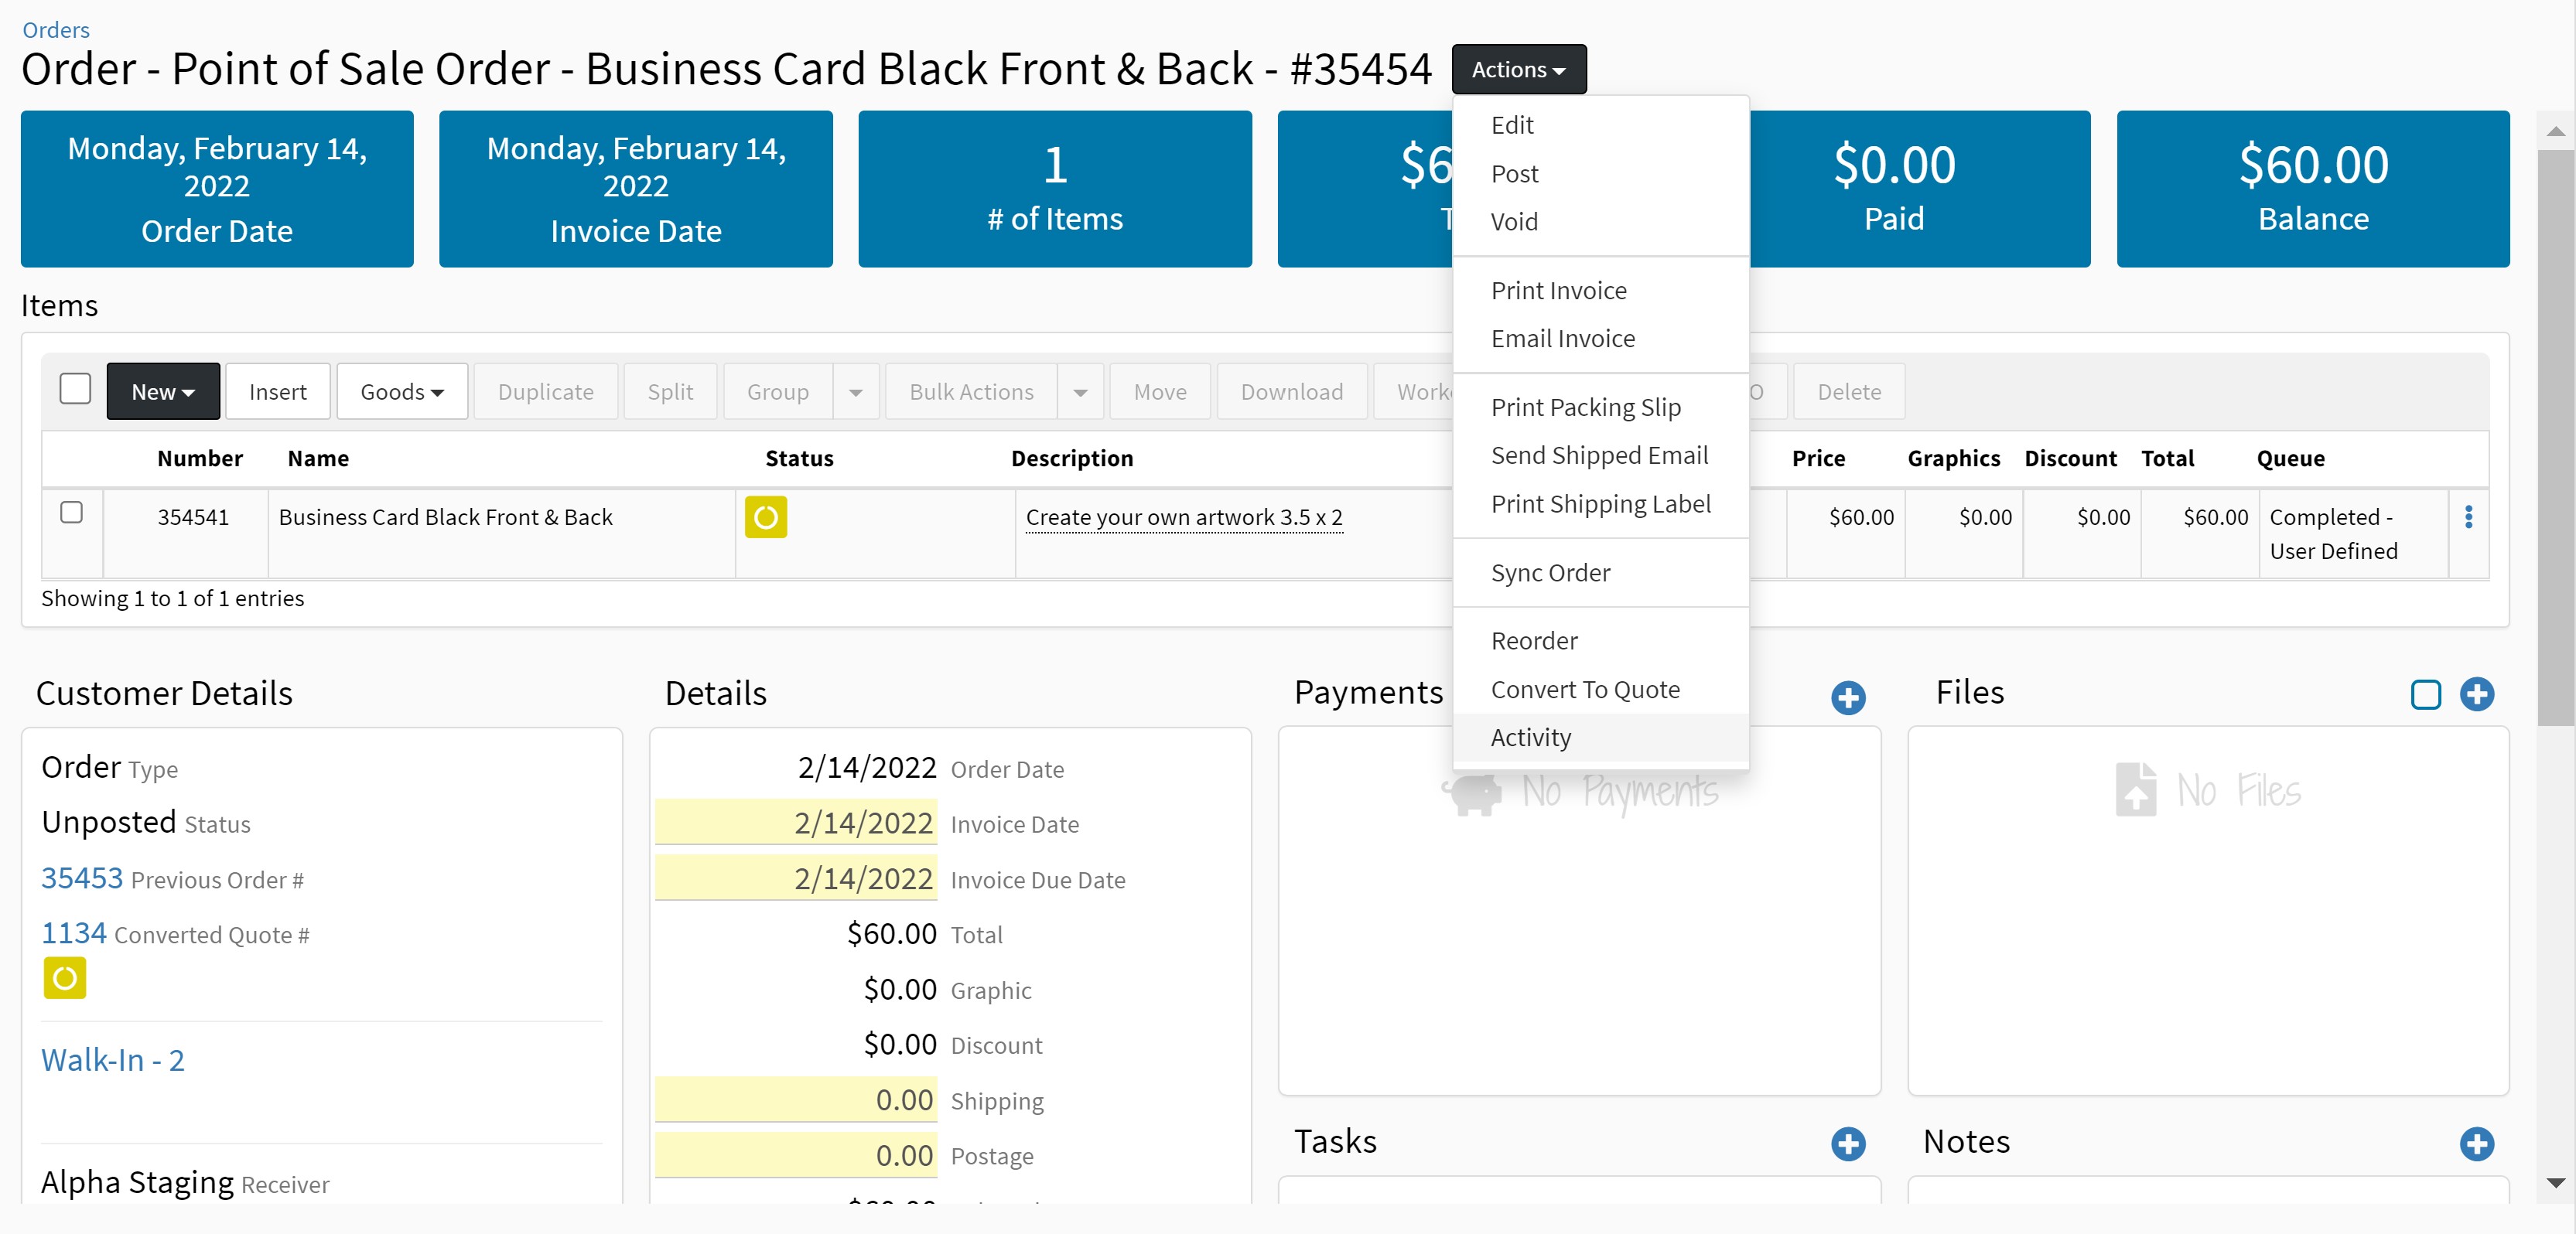Toggle the select-all items checkbox
The height and width of the screenshot is (1234, 2576).
(75, 389)
